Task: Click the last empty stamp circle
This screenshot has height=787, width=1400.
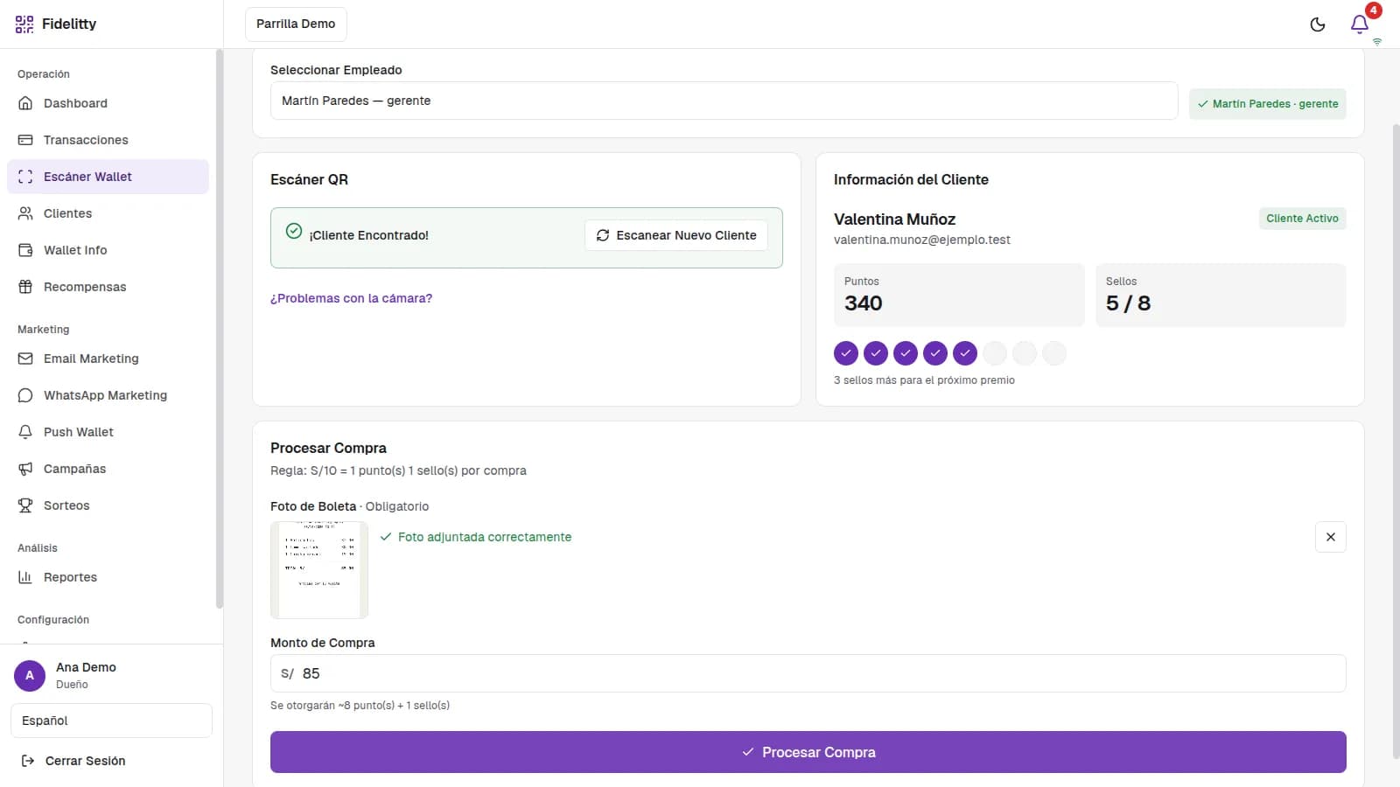Action: [1054, 353]
